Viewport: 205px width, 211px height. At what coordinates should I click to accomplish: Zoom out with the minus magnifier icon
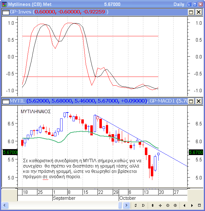point(168,205)
